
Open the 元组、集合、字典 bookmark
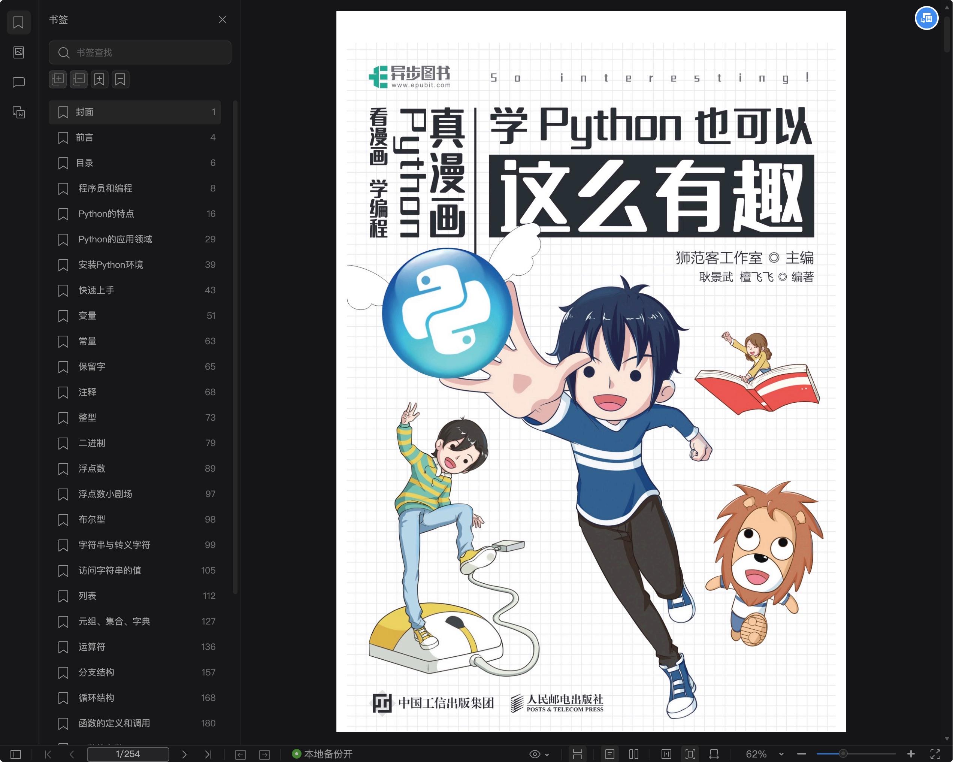point(135,622)
